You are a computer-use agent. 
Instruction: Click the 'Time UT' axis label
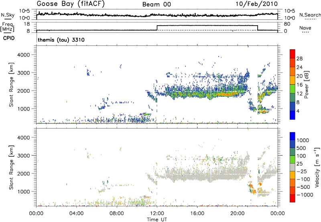click(157, 219)
